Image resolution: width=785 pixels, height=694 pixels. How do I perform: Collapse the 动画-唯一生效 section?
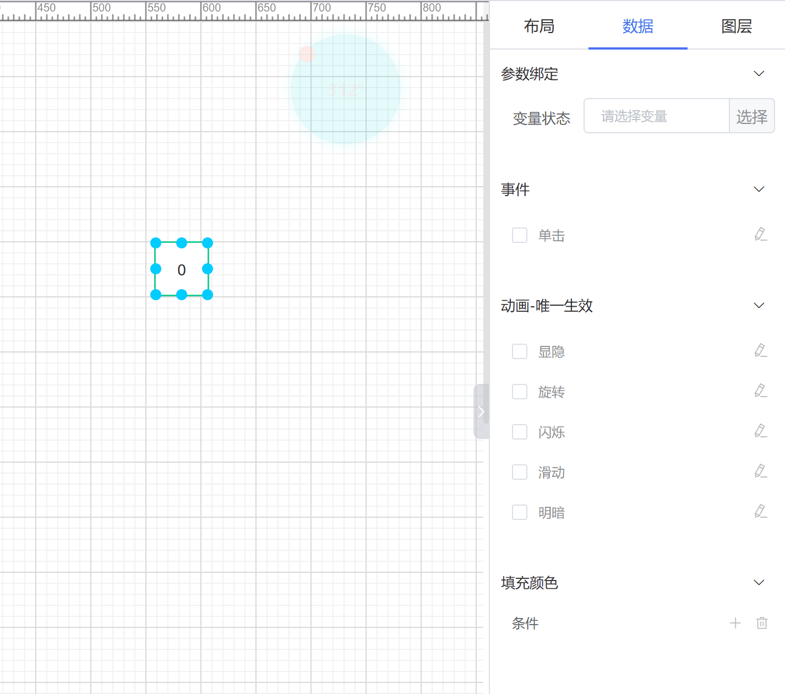pos(759,306)
